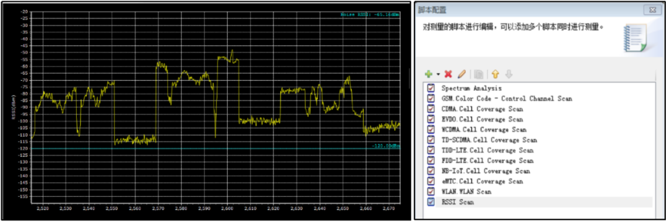The image size is (669, 223).
Task: Click the red X delete-script icon
Action: 448,74
